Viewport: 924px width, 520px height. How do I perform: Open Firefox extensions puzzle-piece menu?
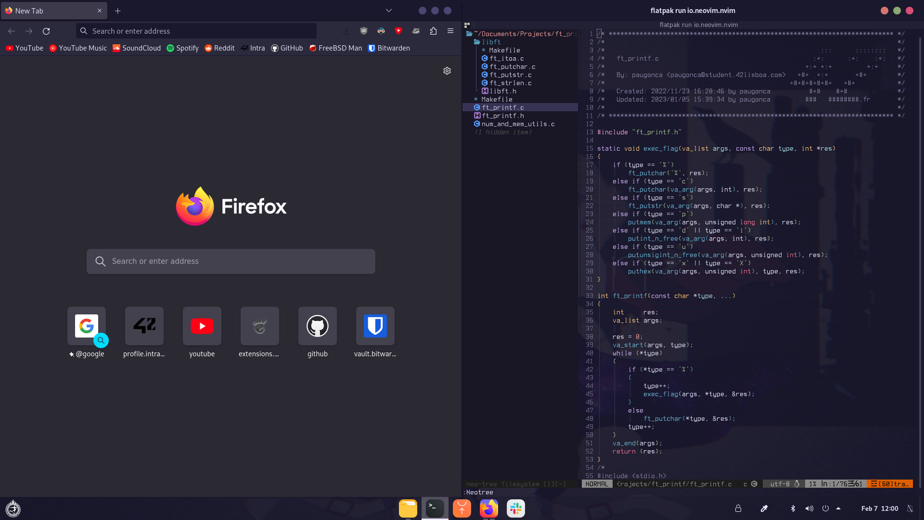(x=433, y=31)
